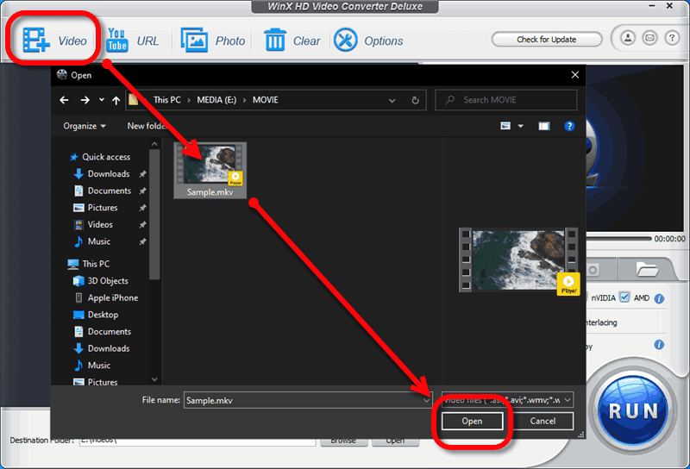Click the Sample.mkv preview pane image
The height and width of the screenshot is (469, 690).
pos(518,260)
